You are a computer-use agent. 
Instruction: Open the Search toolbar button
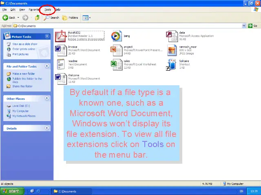52,17
